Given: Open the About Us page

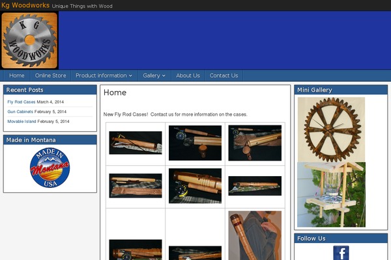Looking at the screenshot, I should (x=188, y=75).
